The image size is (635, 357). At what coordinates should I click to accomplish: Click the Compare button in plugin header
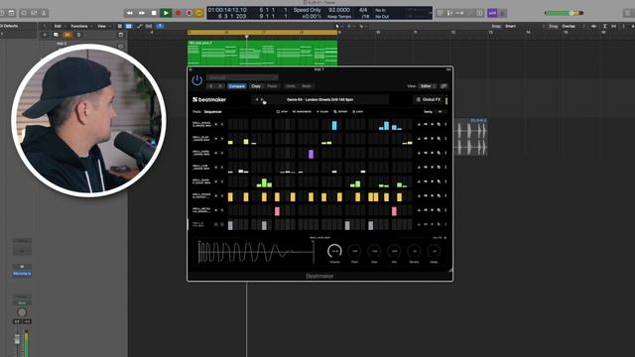(x=236, y=86)
